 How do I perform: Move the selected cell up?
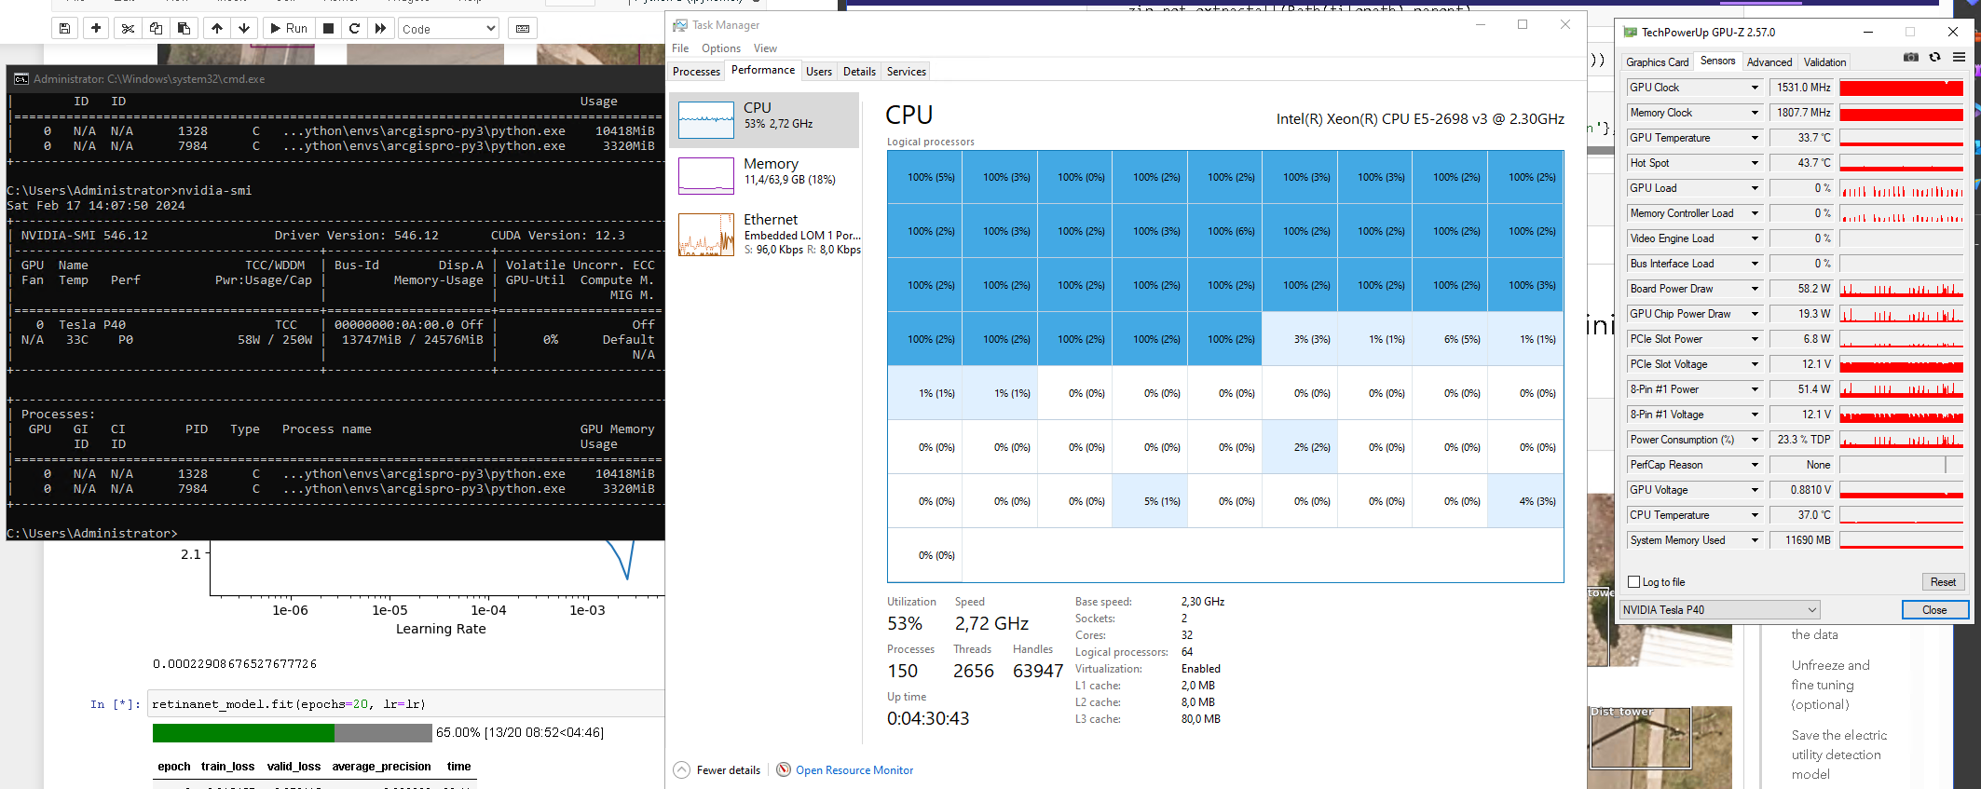point(217,29)
